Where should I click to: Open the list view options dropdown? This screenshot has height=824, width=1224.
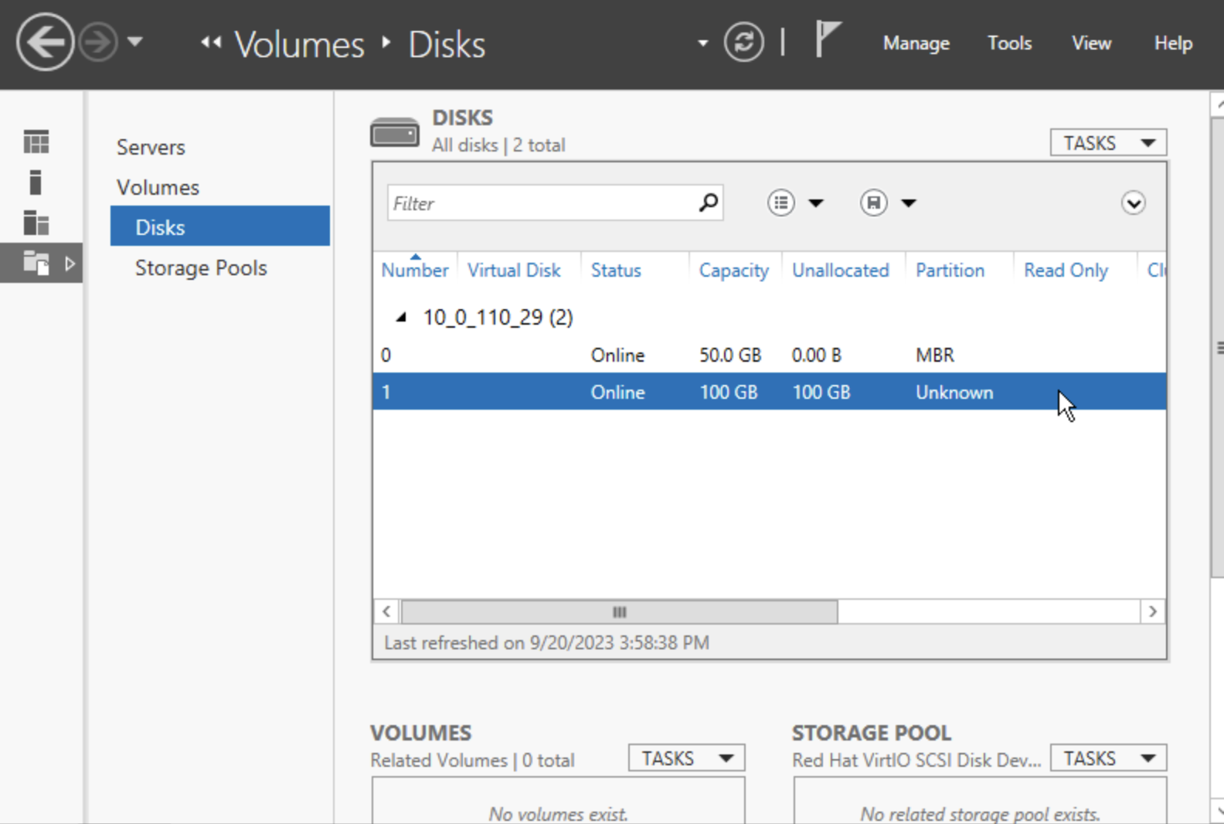794,203
